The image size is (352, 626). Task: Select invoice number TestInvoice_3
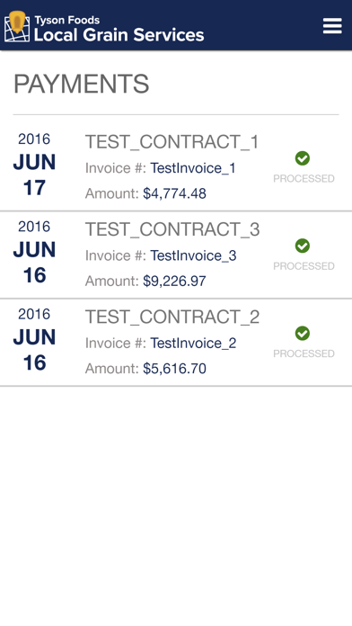pos(193,255)
